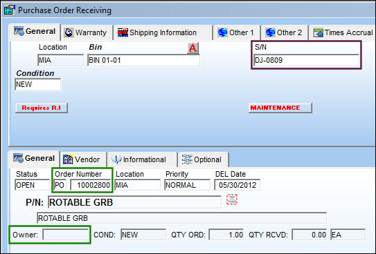The image size is (376, 254).
Task: Open the Shipping Information tab
Action: 163,32
